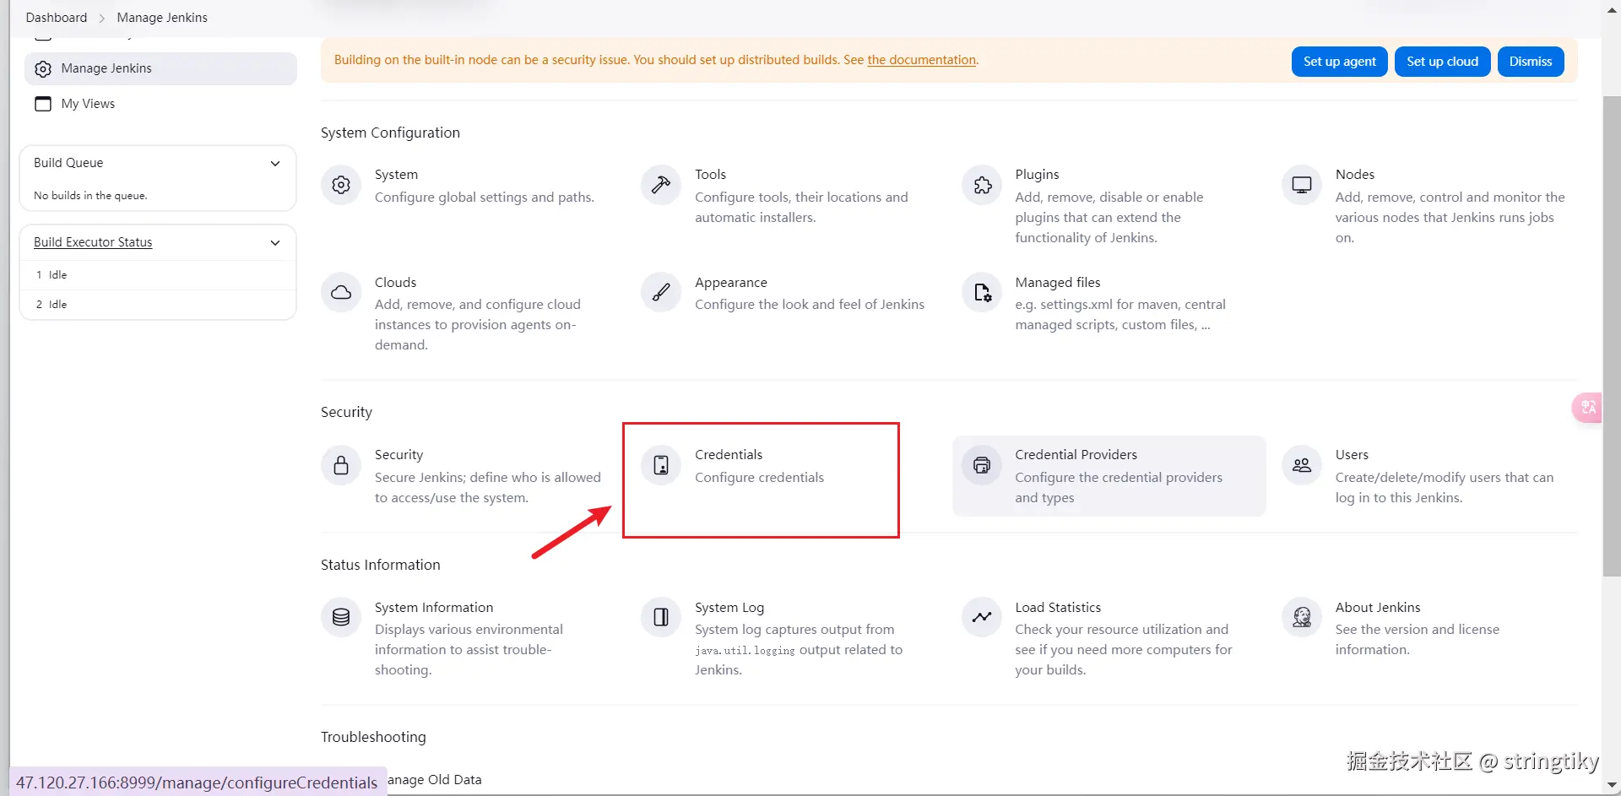
Task: Click the Status Information section heading
Action: (x=380, y=565)
